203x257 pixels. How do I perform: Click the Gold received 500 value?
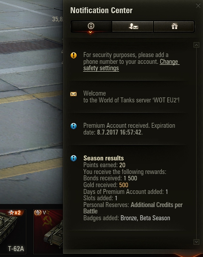pos(124,185)
